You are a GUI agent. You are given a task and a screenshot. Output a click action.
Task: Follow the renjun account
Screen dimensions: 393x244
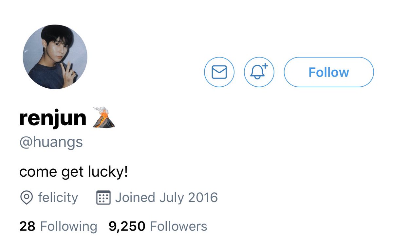(329, 72)
